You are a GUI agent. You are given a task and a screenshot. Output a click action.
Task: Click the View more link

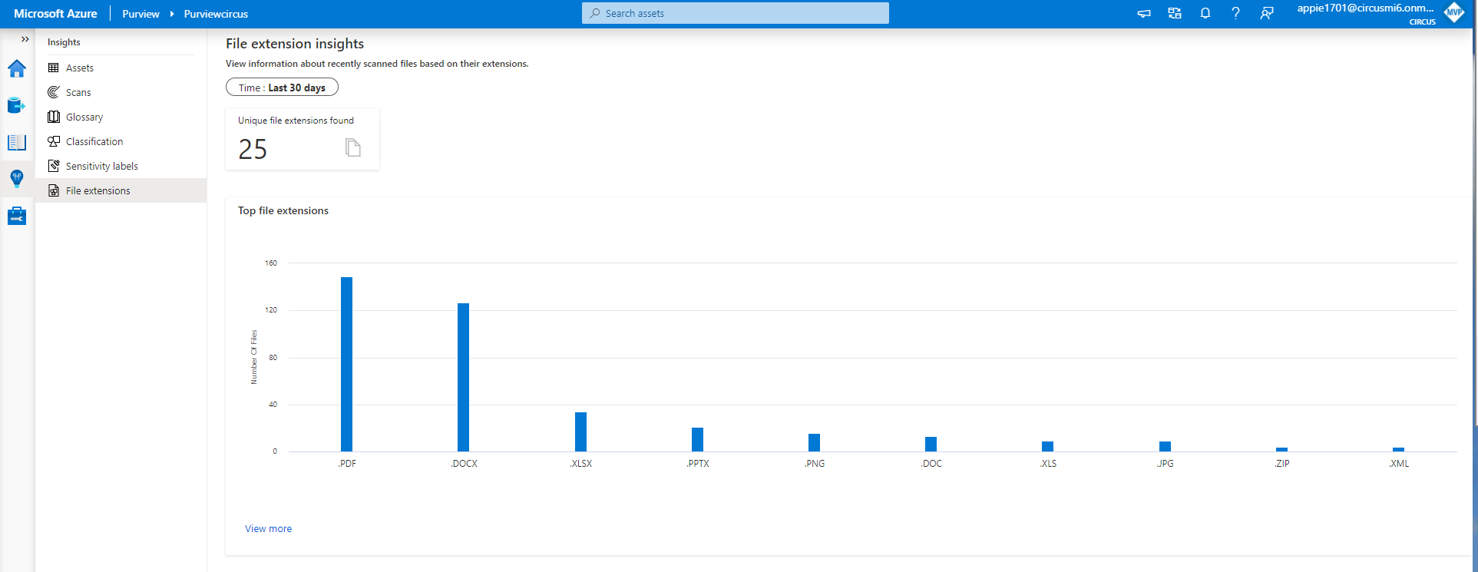pos(268,529)
